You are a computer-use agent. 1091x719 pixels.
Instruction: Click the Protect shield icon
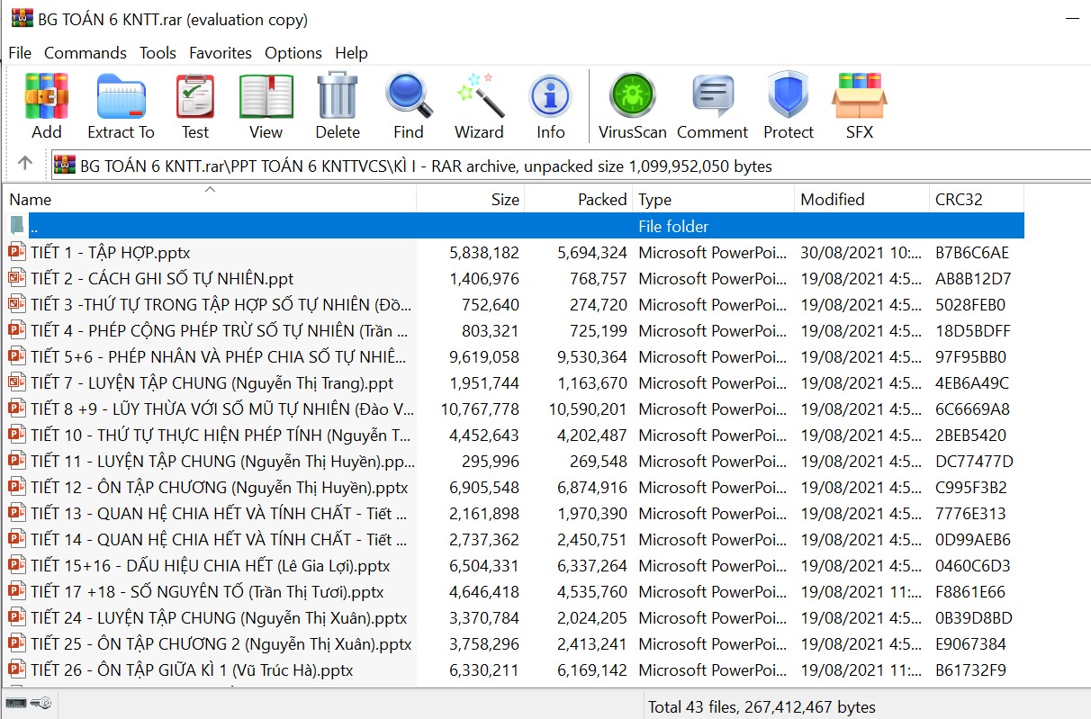pyautogui.click(x=788, y=96)
